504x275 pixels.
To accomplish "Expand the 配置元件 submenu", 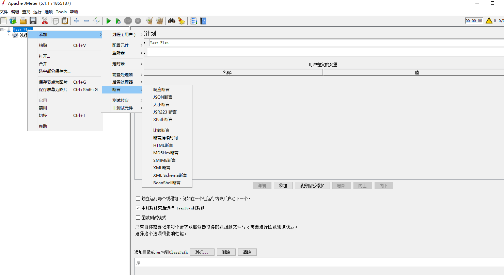I will (123, 45).
